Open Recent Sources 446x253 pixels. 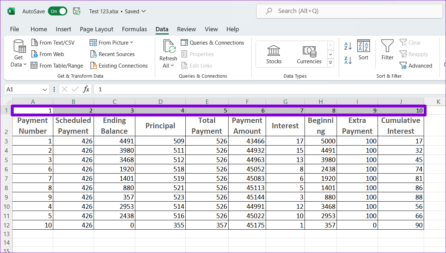point(112,54)
